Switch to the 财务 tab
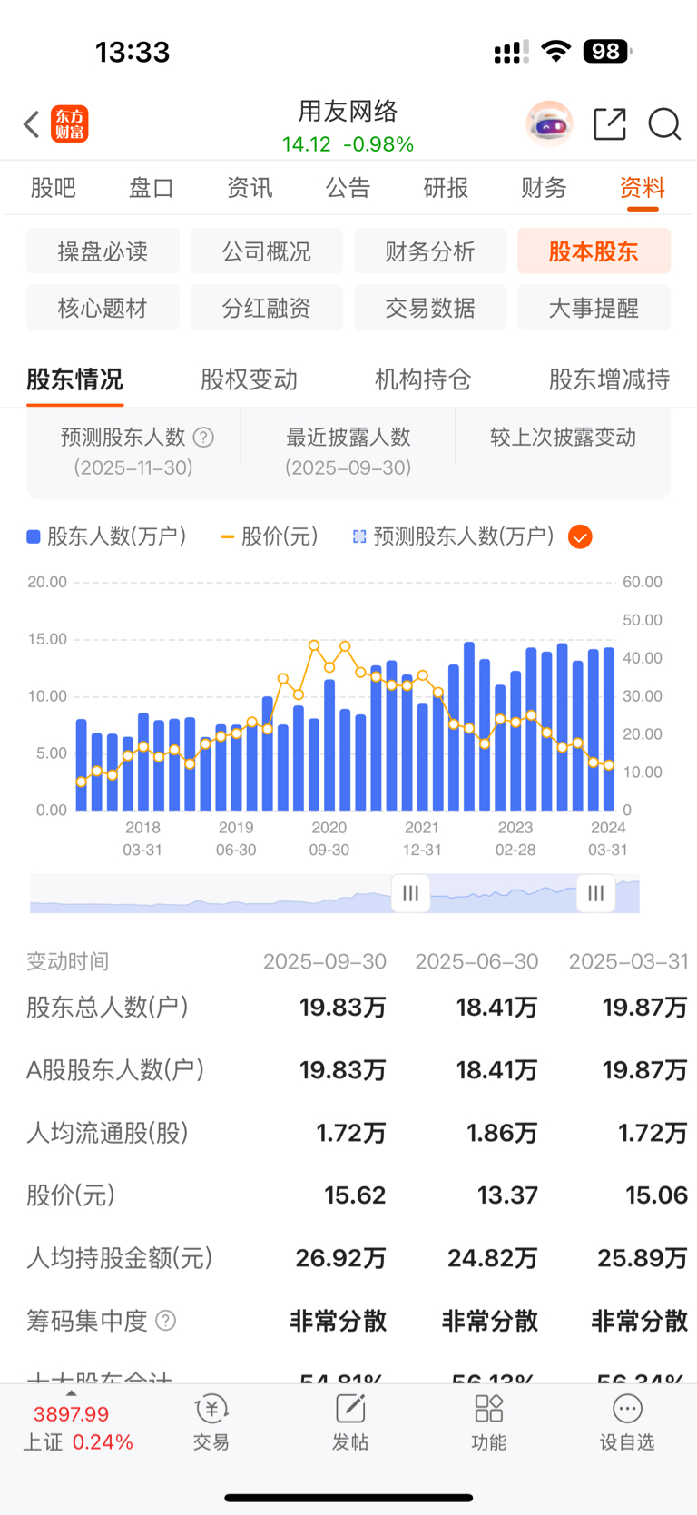 [x=544, y=188]
